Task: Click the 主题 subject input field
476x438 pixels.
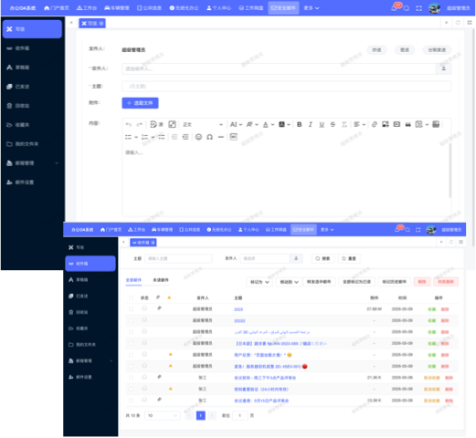Action: [x=286, y=87]
